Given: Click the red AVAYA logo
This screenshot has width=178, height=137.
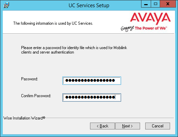Looking at the screenshot, I should click(x=150, y=18).
